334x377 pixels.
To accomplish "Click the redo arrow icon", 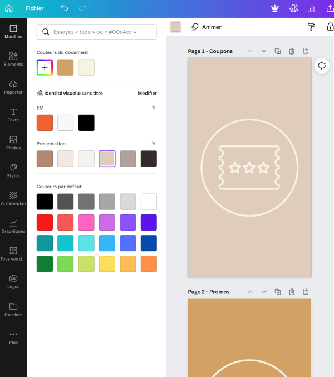I will (x=82, y=8).
